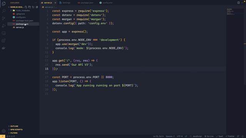This screenshot has width=246, height=138.
Task: Collapse all folders in Explorer
Action: [37, 7]
